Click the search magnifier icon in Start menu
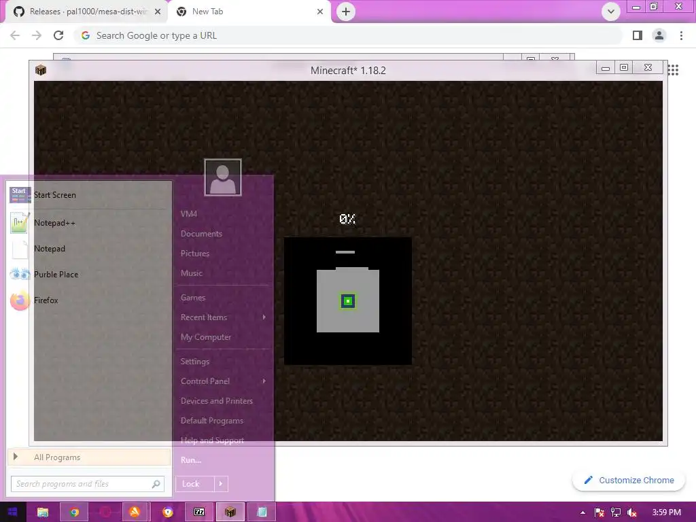This screenshot has height=522, width=696. point(156,484)
